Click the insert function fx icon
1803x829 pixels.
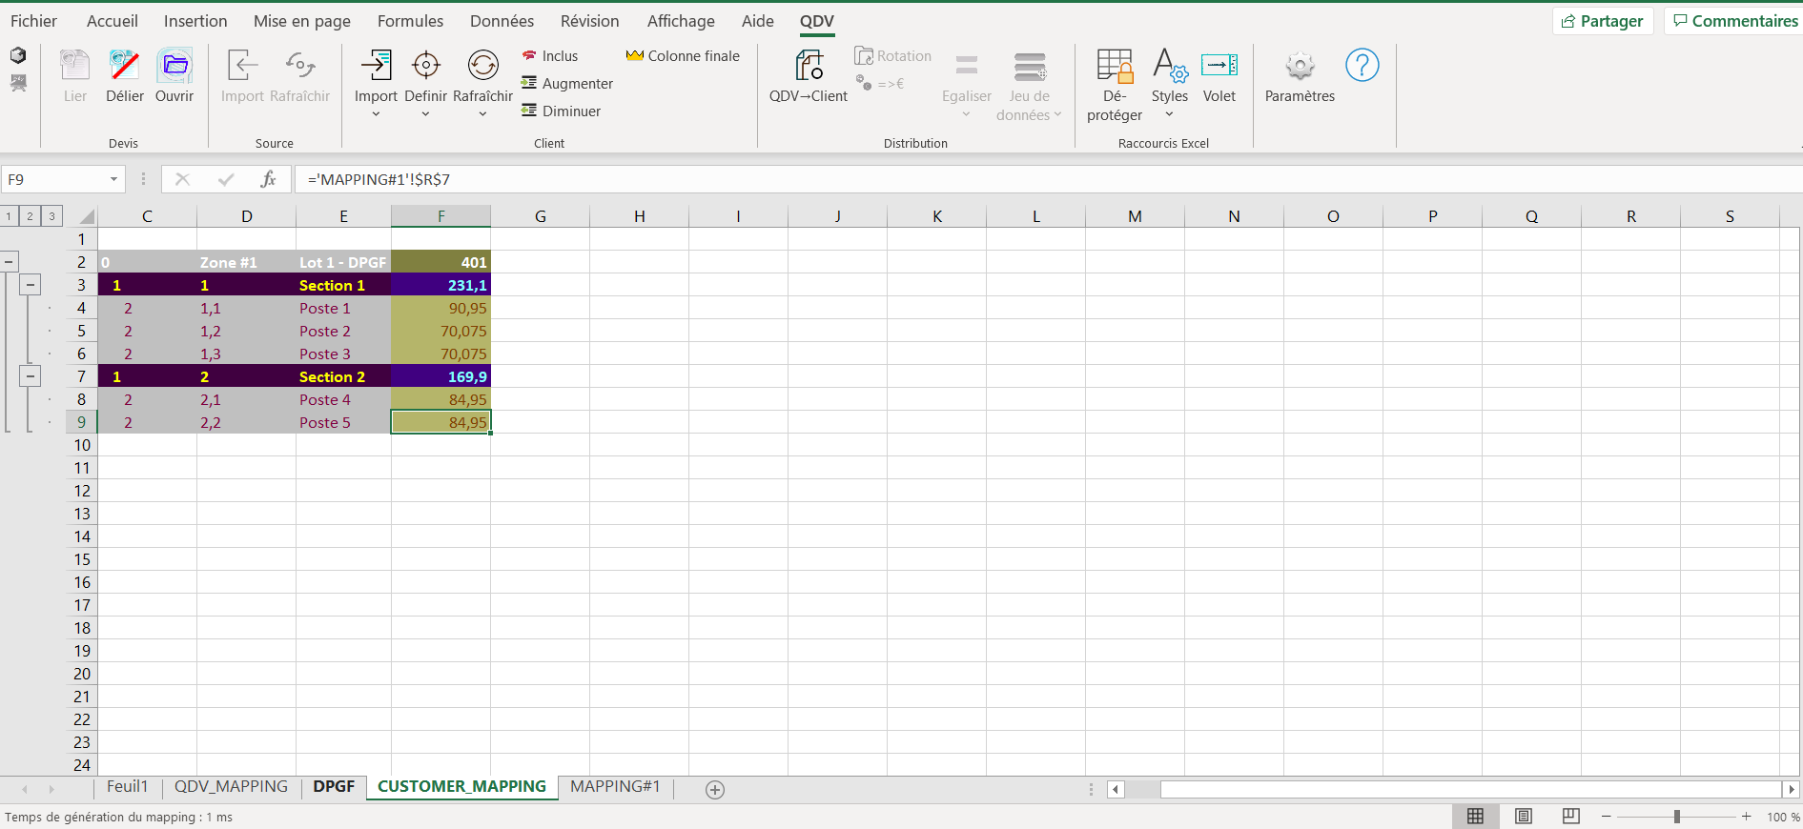pyautogui.click(x=268, y=179)
